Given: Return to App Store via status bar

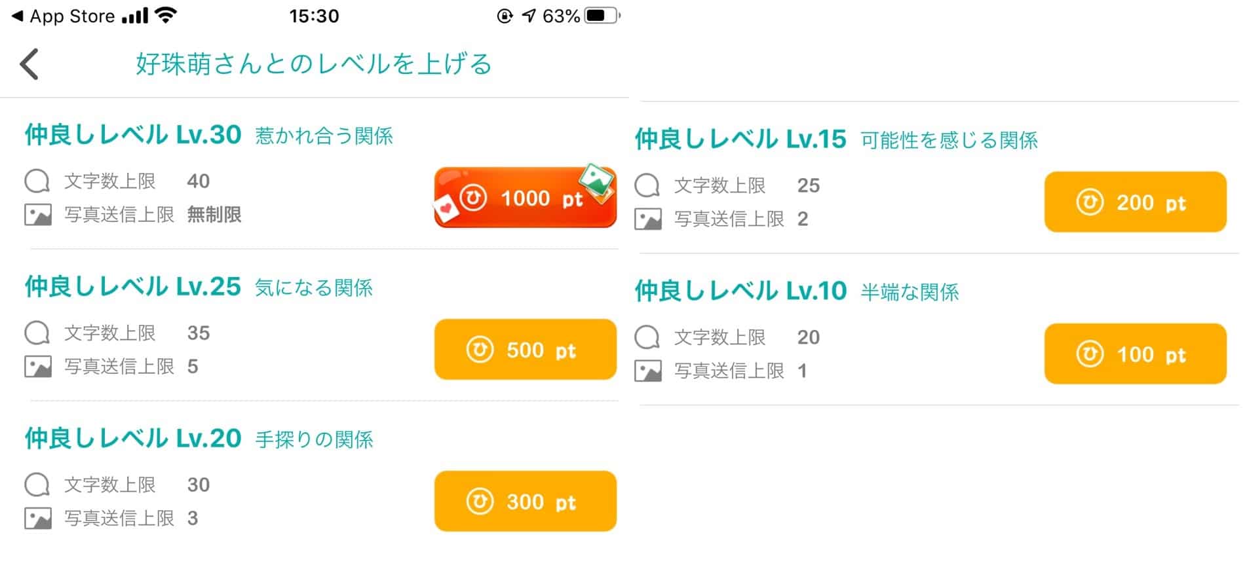Looking at the screenshot, I should (64, 16).
